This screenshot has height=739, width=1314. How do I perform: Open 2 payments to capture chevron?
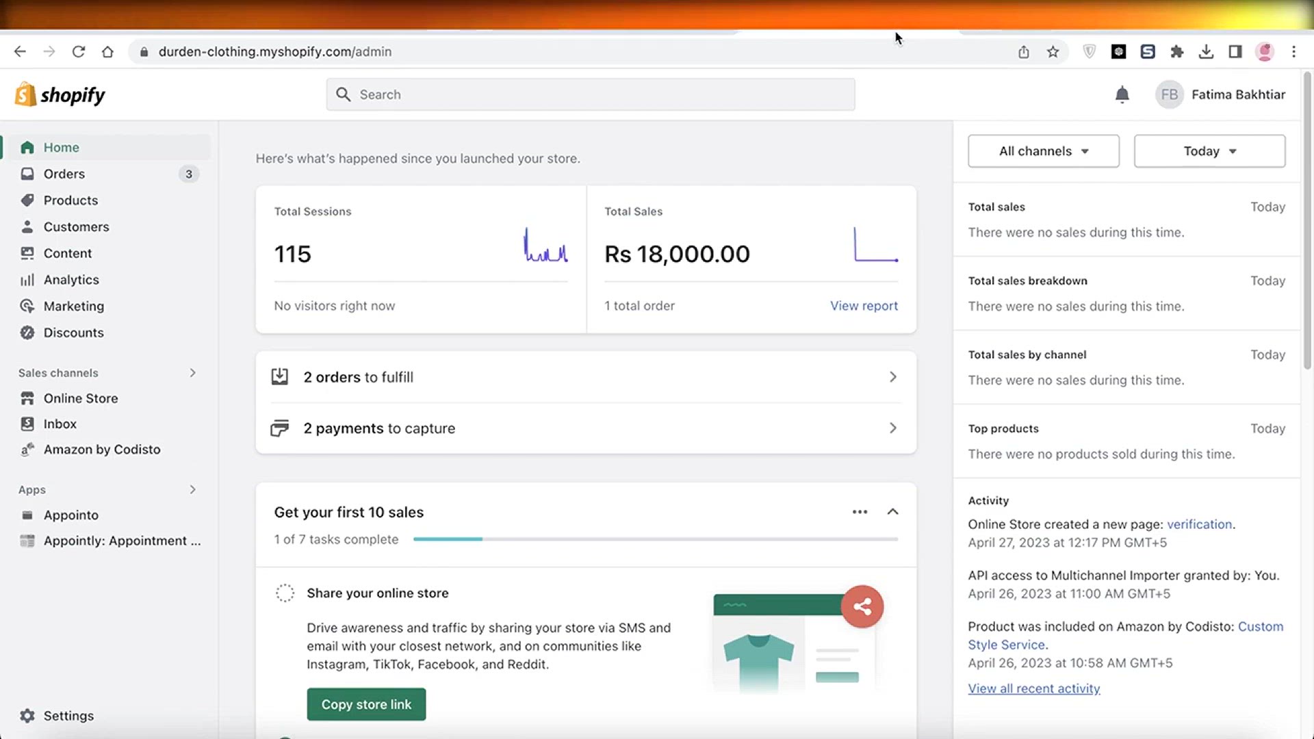tap(892, 428)
